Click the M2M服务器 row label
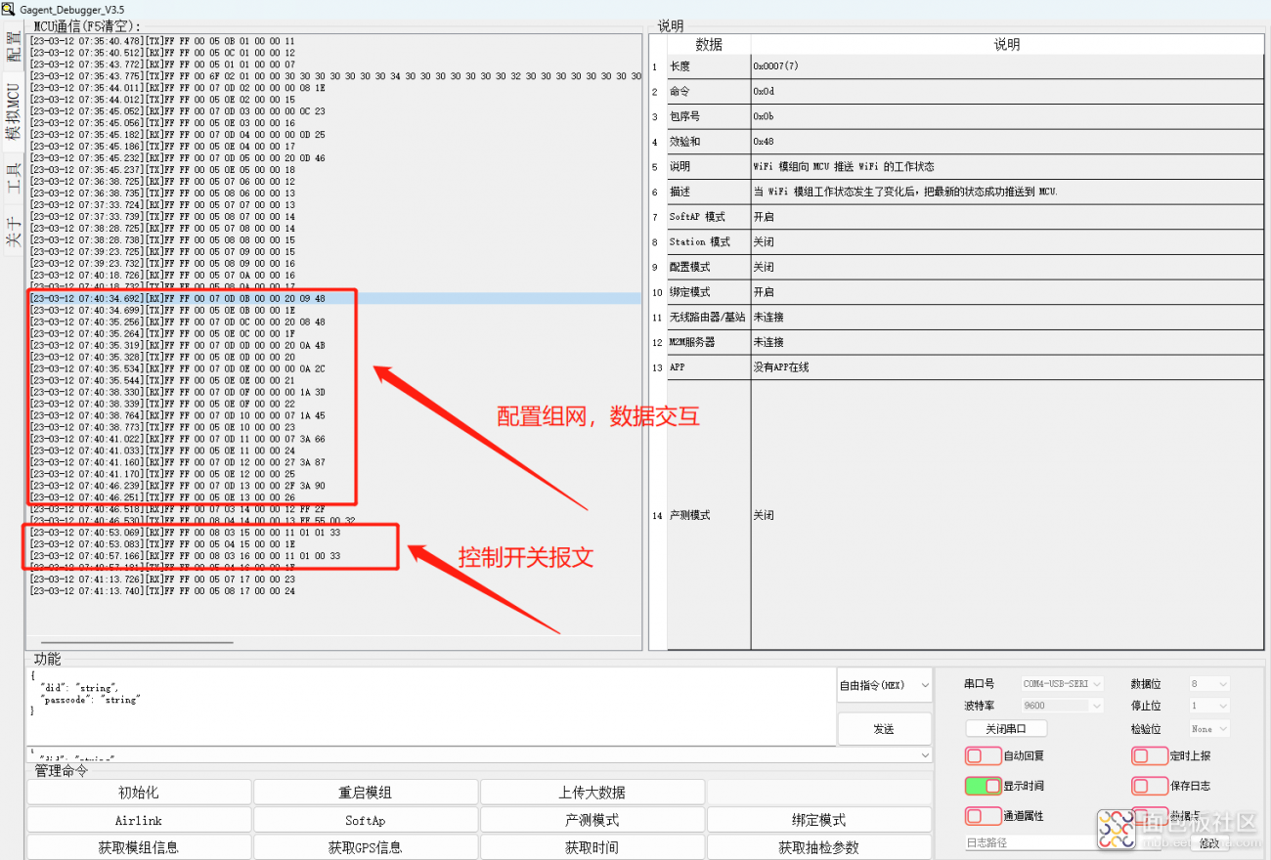This screenshot has width=1271, height=860. [709, 342]
